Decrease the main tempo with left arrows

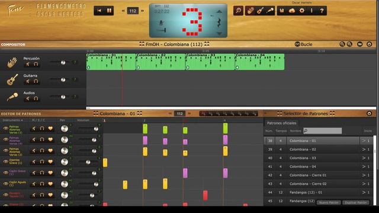123,11
